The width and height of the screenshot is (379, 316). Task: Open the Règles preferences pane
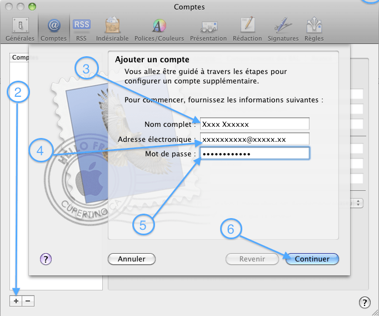coord(314,29)
